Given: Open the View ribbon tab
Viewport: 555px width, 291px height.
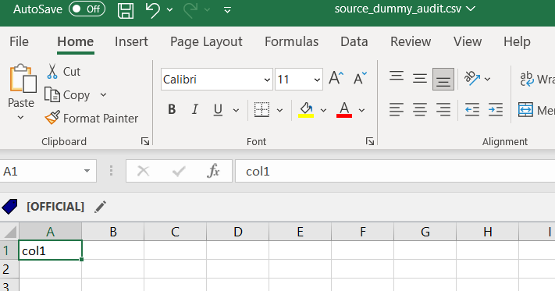Looking at the screenshot, I should point(468,41).
